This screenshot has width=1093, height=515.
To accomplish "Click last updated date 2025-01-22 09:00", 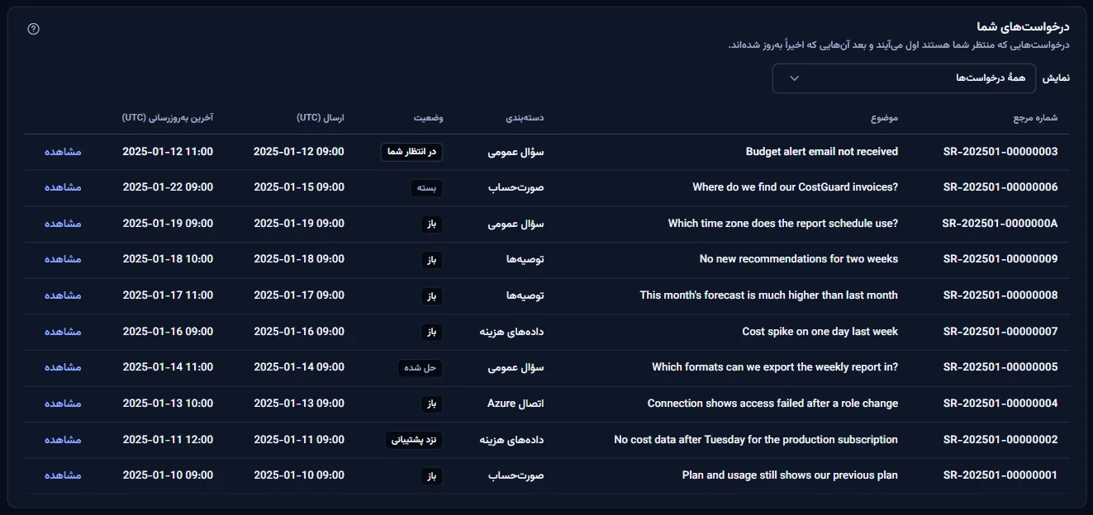I will tap(168, 187).
